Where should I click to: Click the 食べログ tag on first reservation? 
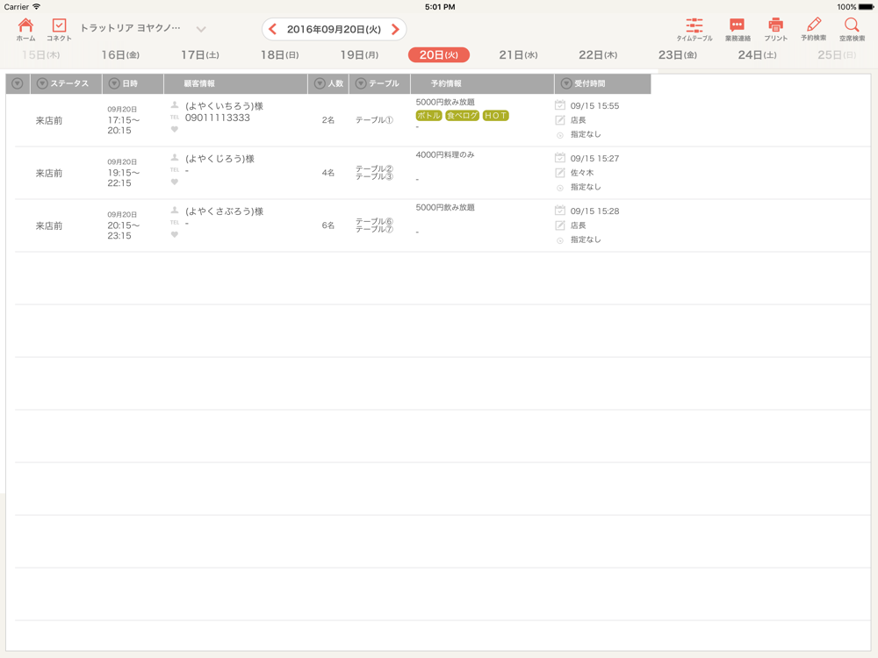tap(462, 116)
